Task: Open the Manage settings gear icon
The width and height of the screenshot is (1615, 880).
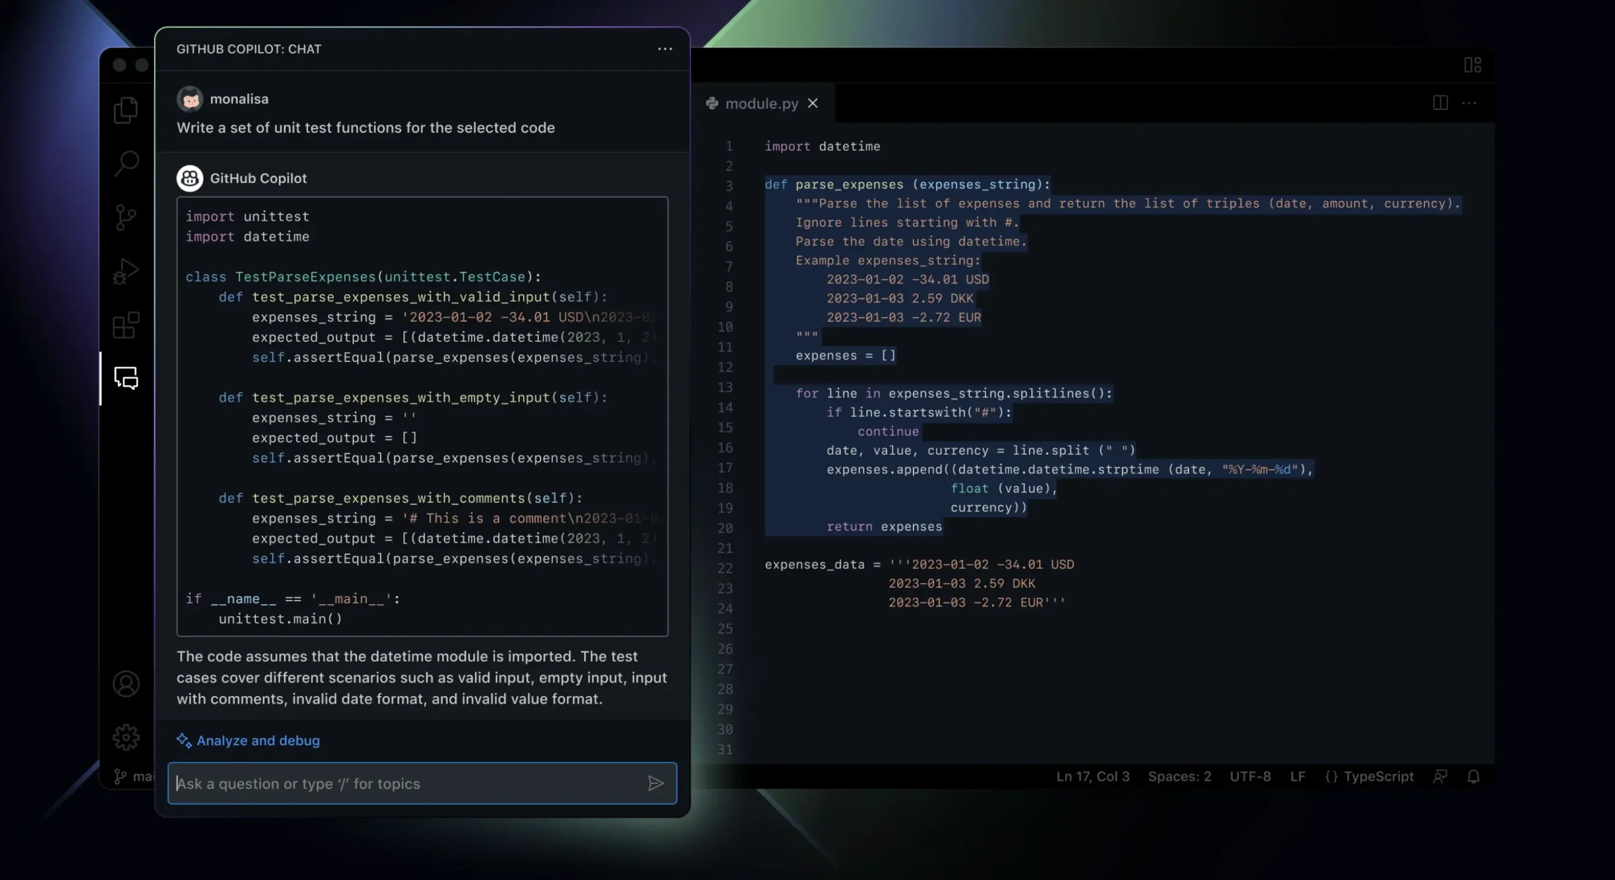Action: [x=126, y=737]
